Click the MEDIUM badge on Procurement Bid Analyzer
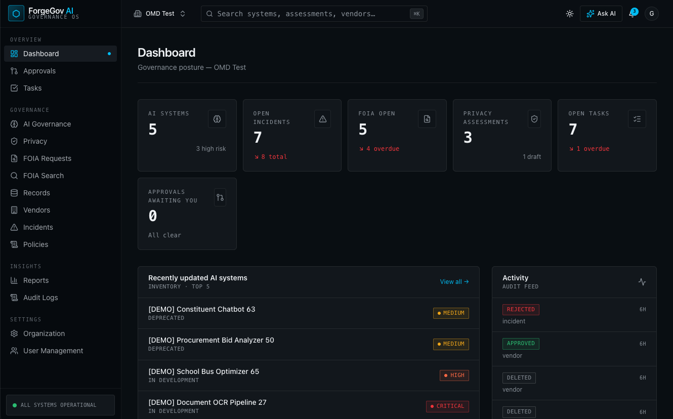673x419 pixels. (x=451, y=344)
